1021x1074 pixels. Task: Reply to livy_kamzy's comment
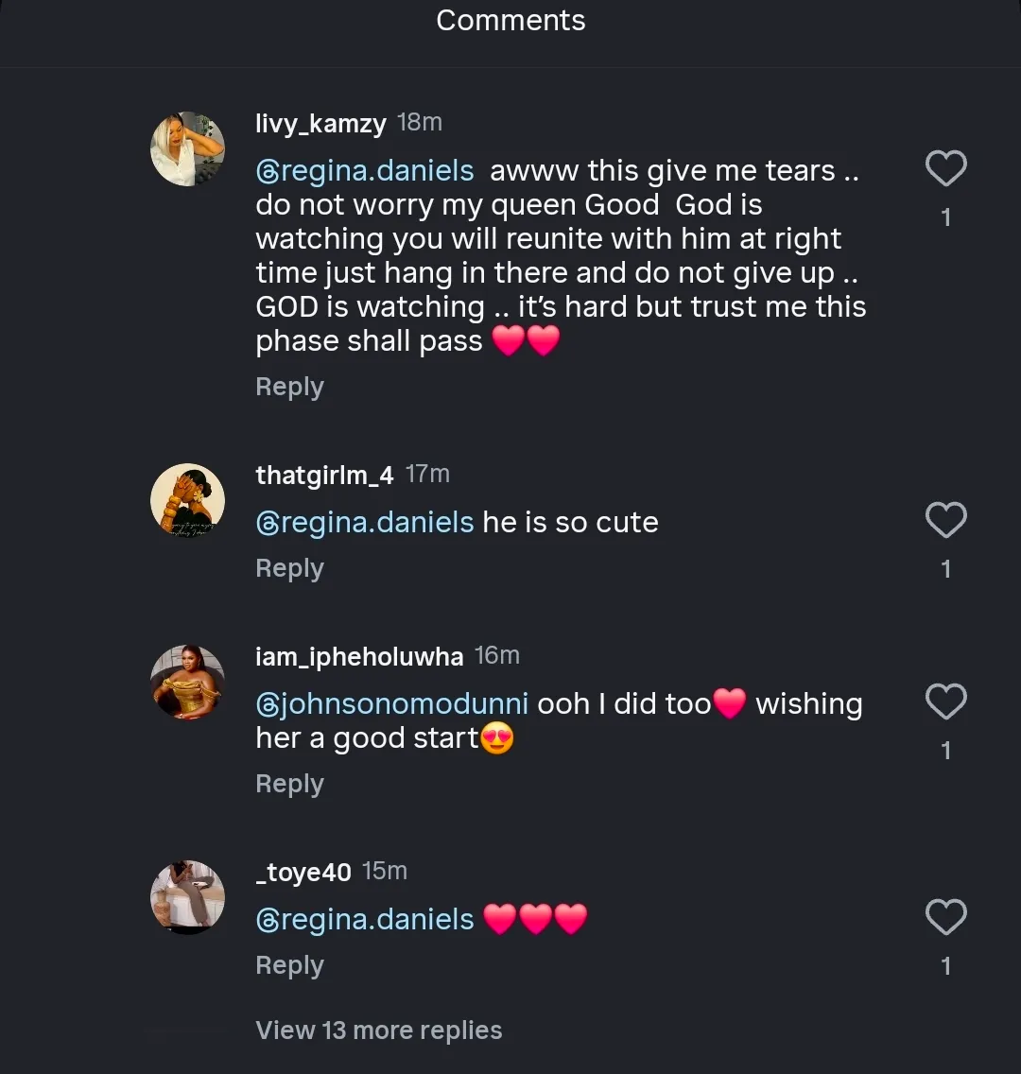(289, 387)
